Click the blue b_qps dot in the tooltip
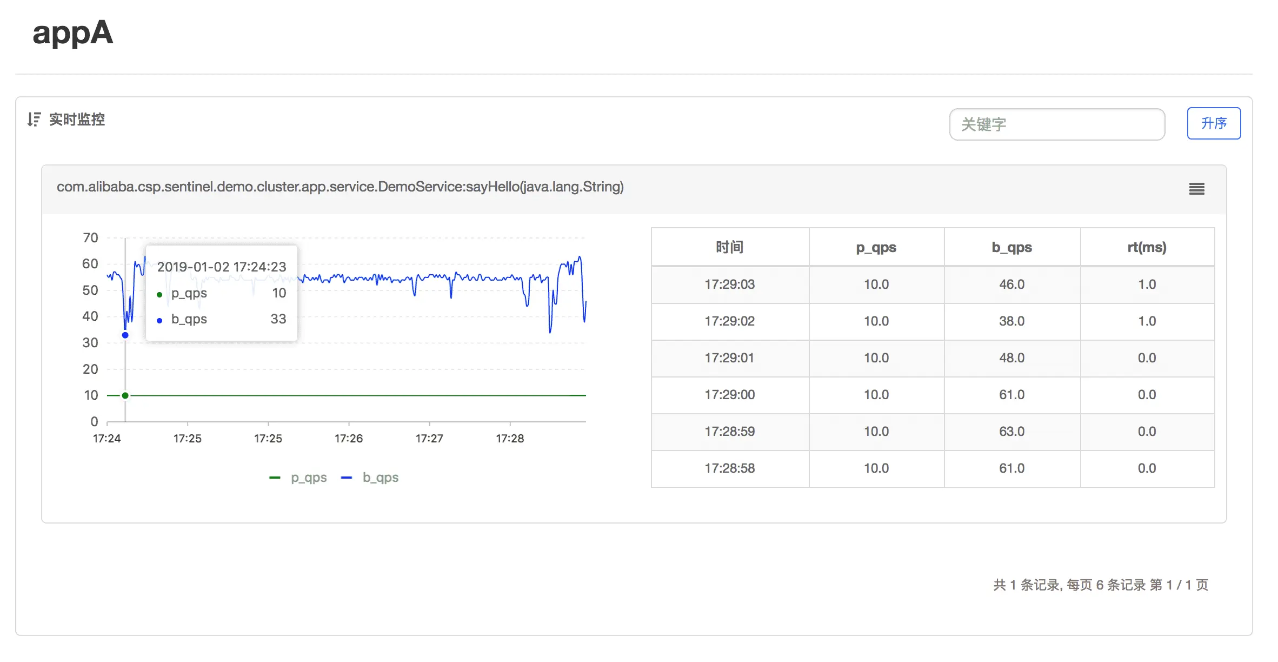Image resolution: width=1278 pixels, height=662 pixels. pos(159,320)
